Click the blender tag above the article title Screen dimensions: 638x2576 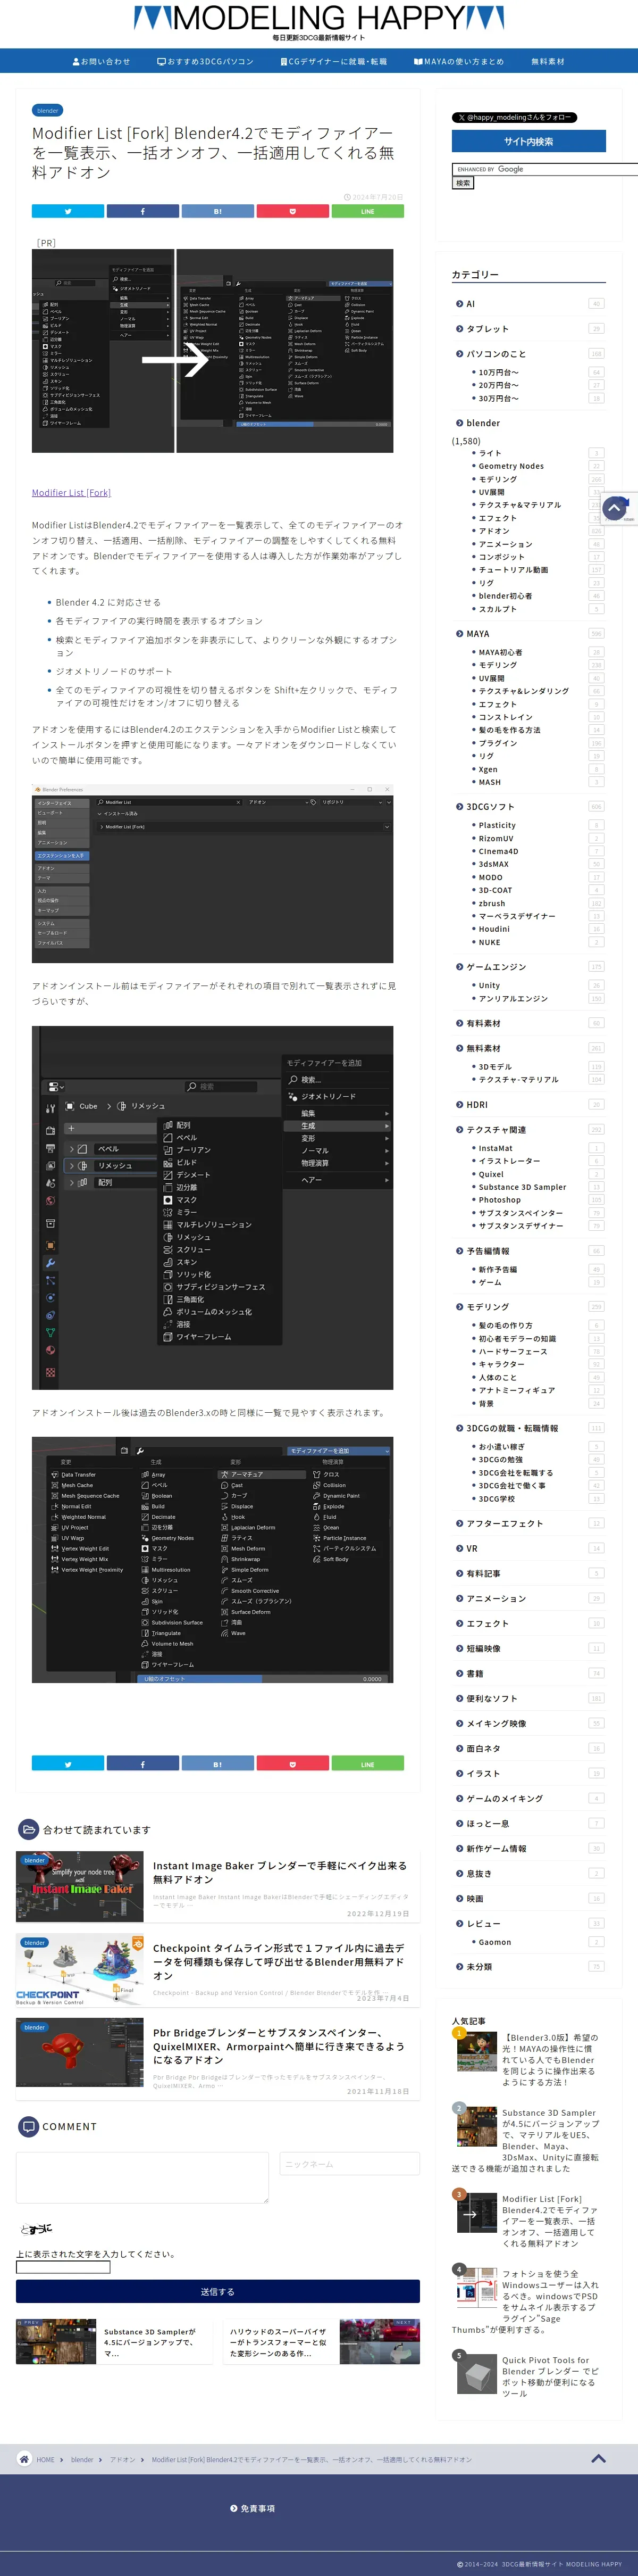click(x=47, y=110)
